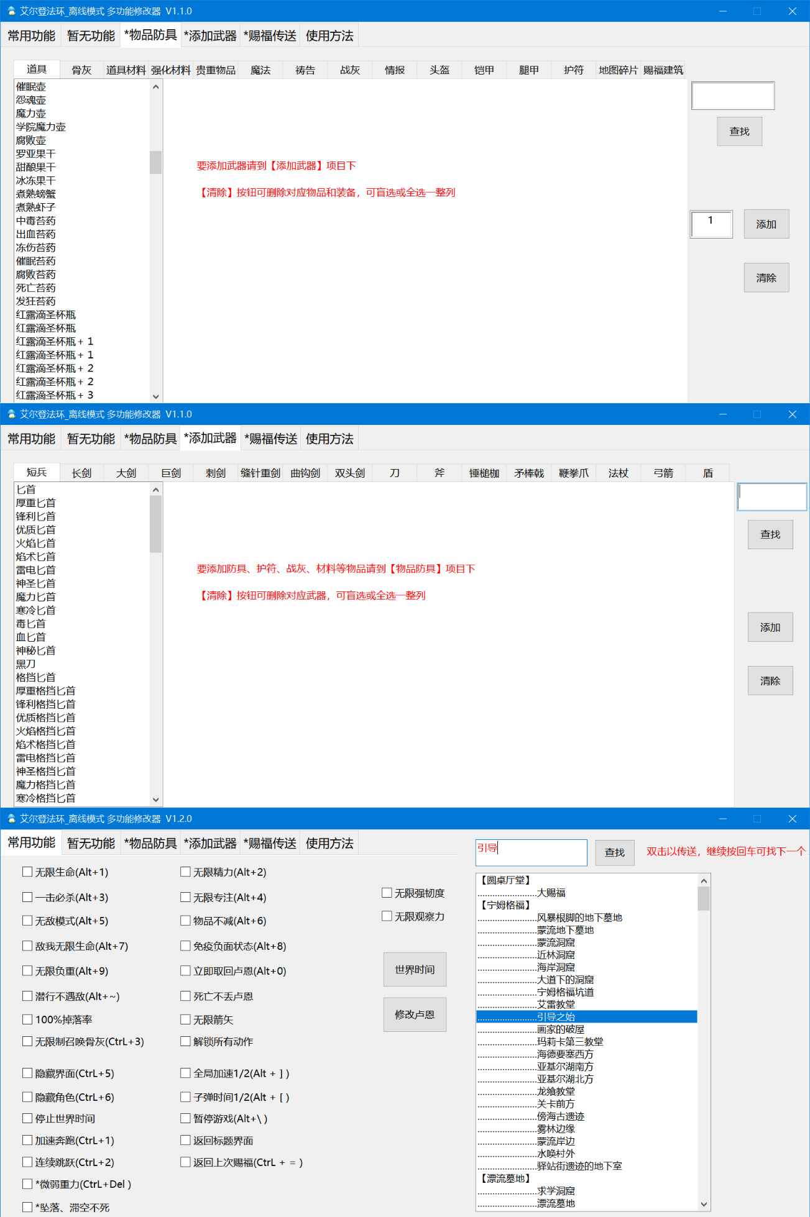Viewport: 810px width, 1217px height.
Task: Open the 骨灰 item category tab
Action: [x=81, y=70]
